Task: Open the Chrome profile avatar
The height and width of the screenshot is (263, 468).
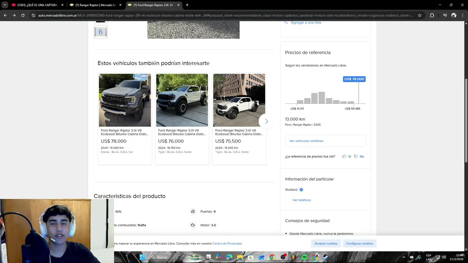Action: point(454,15)
